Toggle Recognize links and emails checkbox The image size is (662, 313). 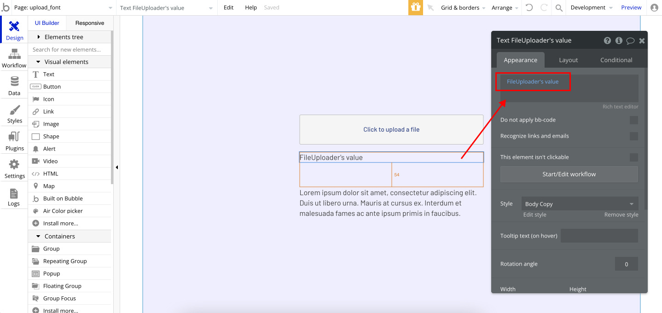(634, 136)
